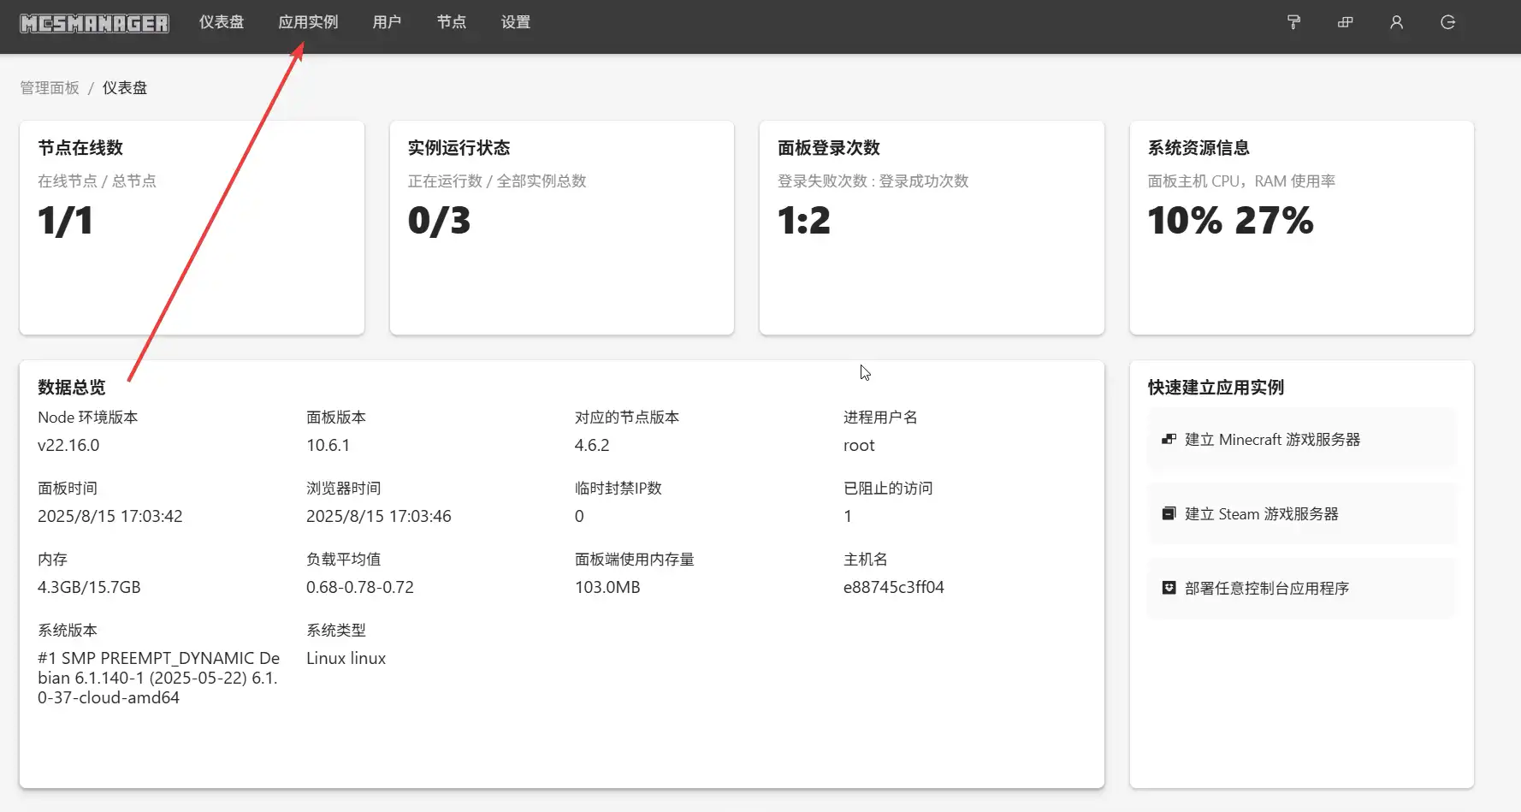Click the 负载平均值 label
This screenshot has width=1521, height=812.
point(344,559)
